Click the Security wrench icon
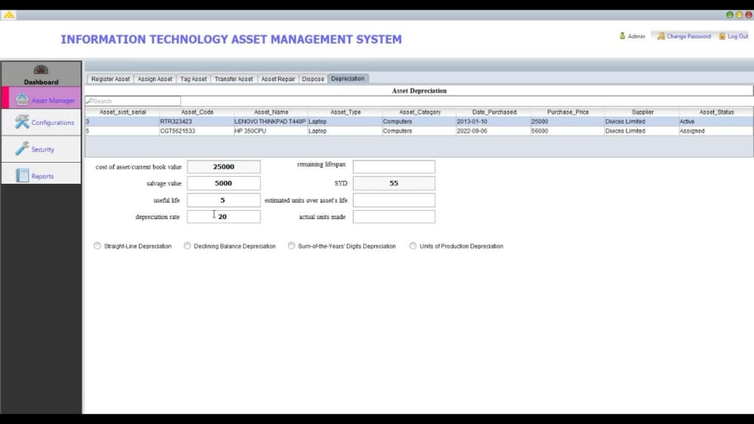The width and height of the screenshot is (754, 424). tap(22, 148)
